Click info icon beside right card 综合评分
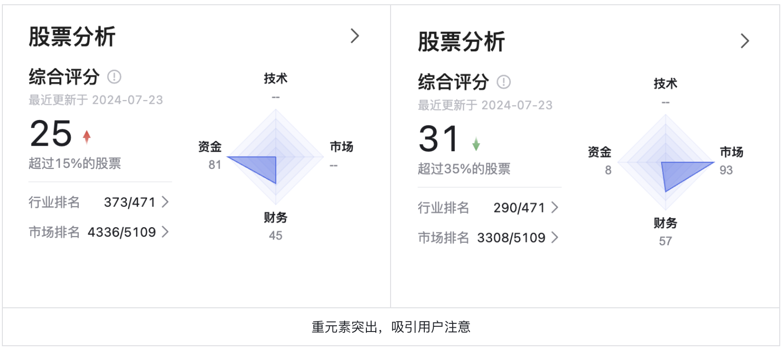784x350 pixels. pyautogui.click(x=504, y=82)
